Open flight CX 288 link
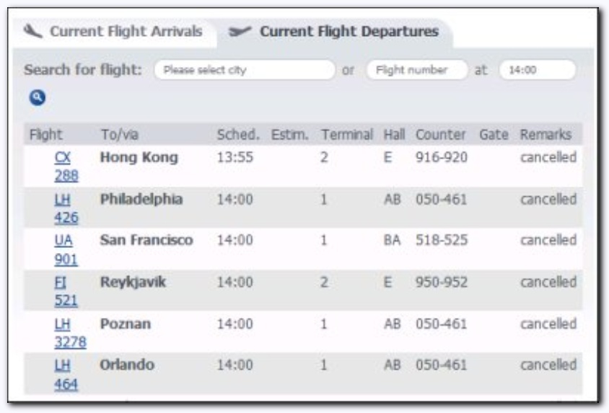 click(66, 166)
